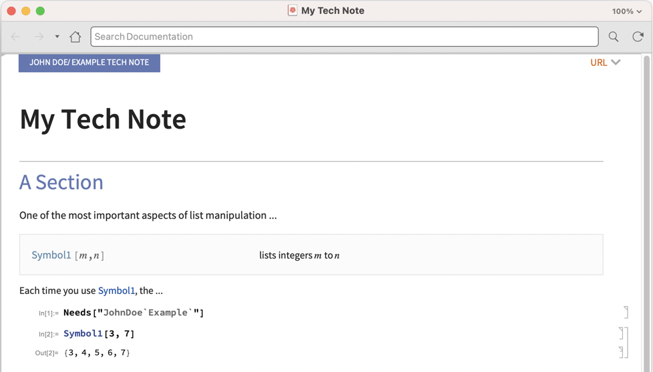Select the In[1] cell bracket
The height and width of the screenshot is (372, 653).
(626, 312)
